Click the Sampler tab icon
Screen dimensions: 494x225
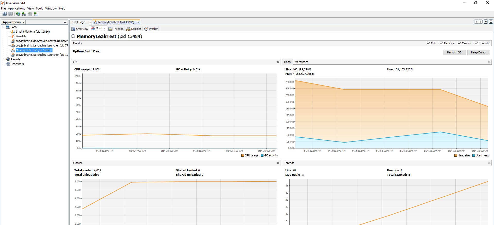128,29
